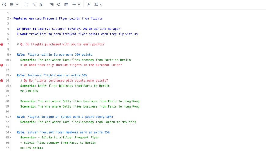Toggle fullscreen mode icon
This screenshot has width=266, height=151.
click(26, 5)
